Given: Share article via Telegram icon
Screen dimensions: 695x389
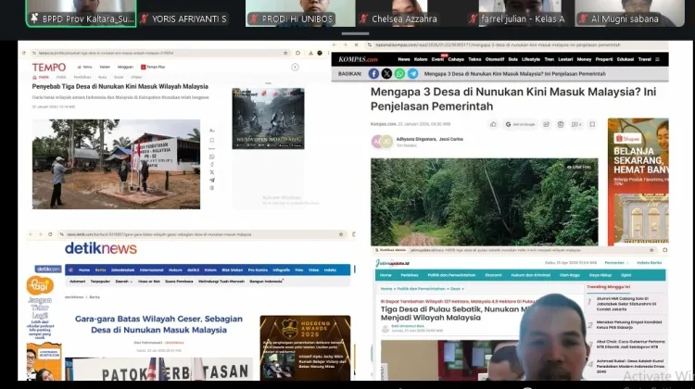Looking at the screenshot, I should [x=412, y=74].
